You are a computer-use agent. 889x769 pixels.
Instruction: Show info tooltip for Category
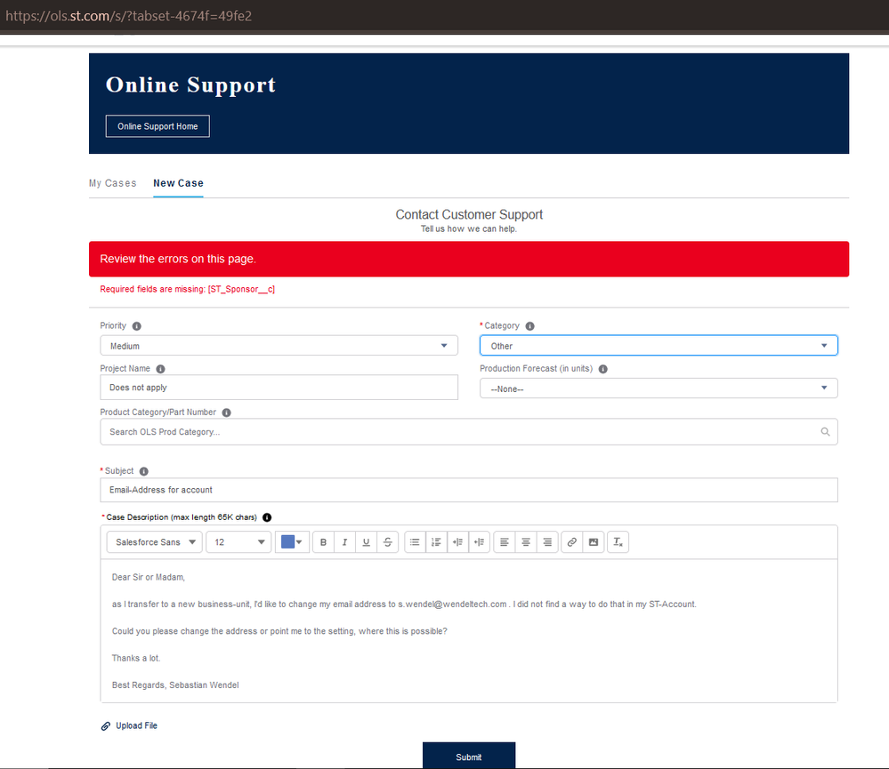(x=529, y=326)
